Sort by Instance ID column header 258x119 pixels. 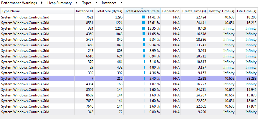(85, 11)
